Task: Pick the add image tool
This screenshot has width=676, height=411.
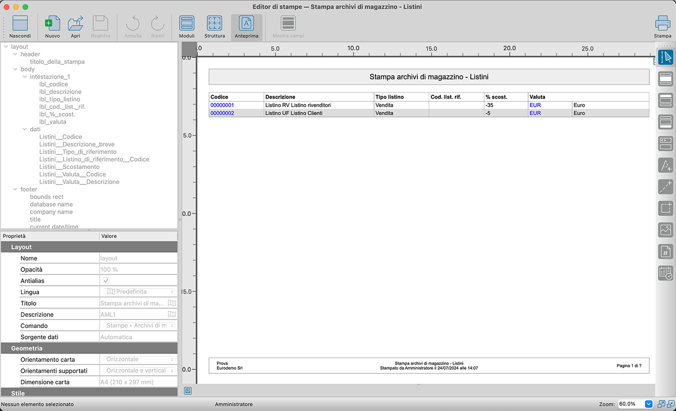Action: (x=666, y=230)
